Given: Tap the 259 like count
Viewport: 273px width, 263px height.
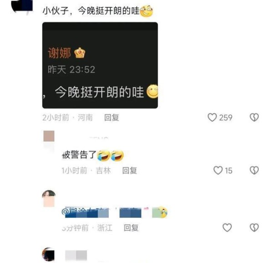Looking at the screenshot, I should 226,118.
